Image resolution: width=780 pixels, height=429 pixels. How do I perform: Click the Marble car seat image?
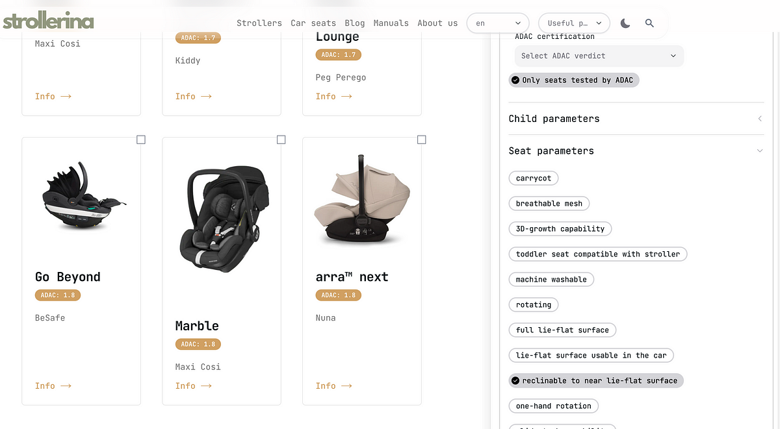click(x=222, y=217)
